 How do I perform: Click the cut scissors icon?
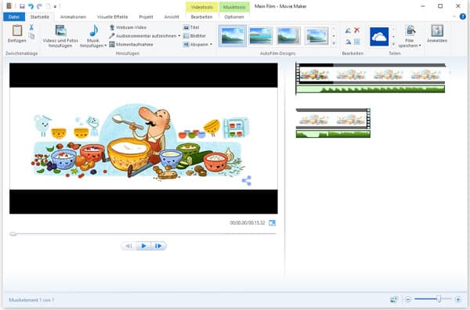(x=31, y=27)
